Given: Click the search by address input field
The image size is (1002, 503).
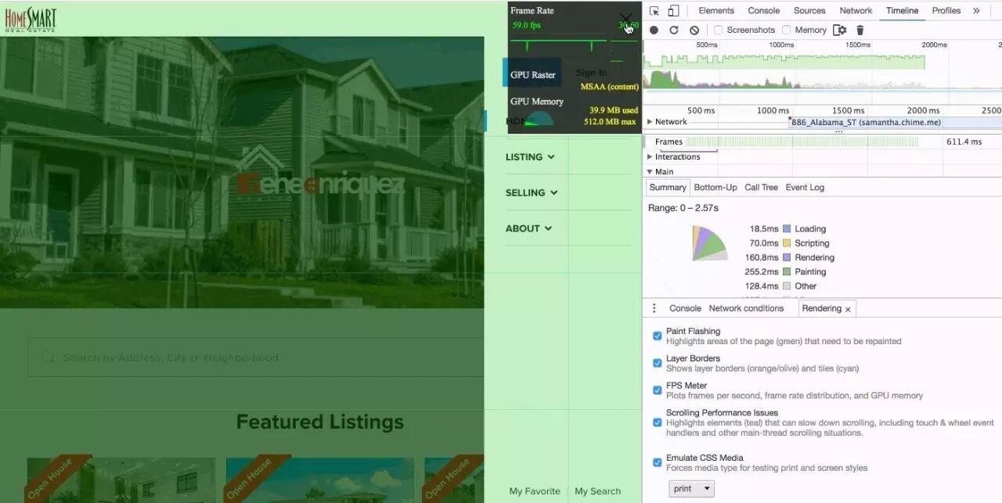Looking at the screenshot, I should (x=256, y=357).
